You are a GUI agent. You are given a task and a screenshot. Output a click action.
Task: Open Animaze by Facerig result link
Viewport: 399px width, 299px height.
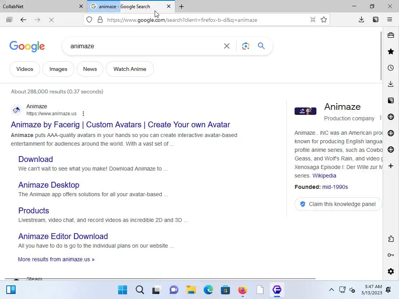click(x=120, y=125)
